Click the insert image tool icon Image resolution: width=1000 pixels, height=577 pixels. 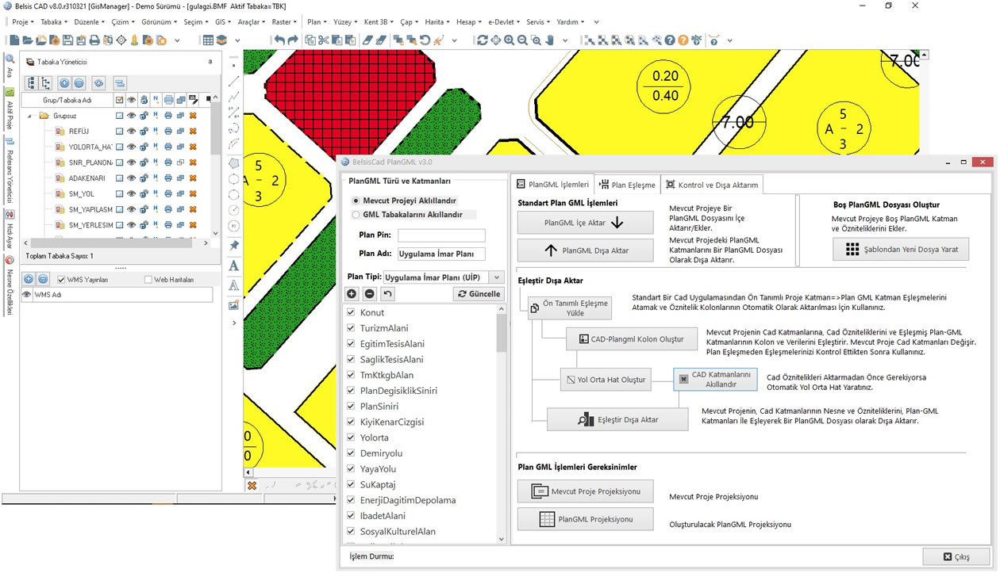234,305
